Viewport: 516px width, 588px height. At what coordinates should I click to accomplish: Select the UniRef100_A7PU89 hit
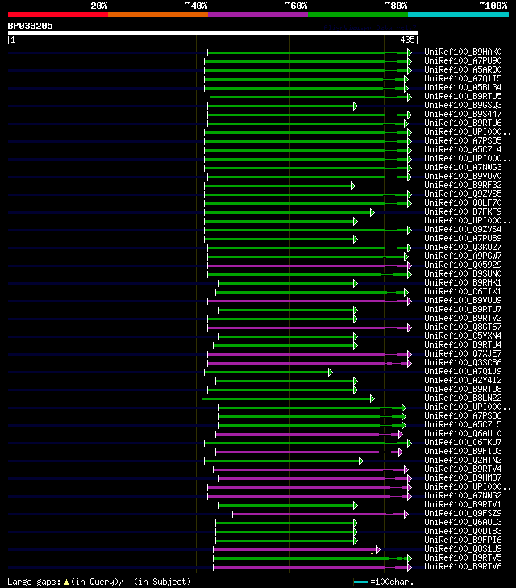(463, 238)
